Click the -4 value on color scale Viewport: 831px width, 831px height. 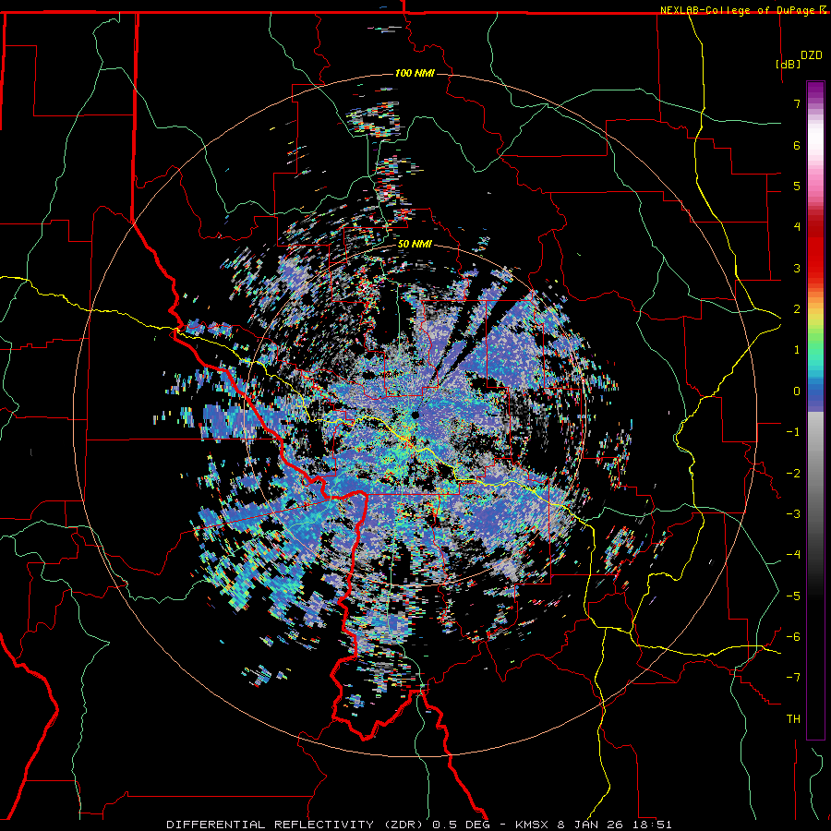[793, 555]
